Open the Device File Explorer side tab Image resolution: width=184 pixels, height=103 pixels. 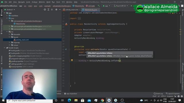click(183, 82)
